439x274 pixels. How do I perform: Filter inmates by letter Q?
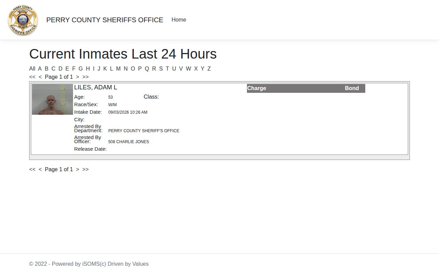click(147, 68)
